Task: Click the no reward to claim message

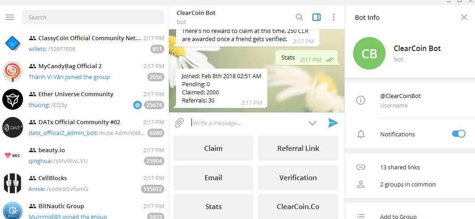Action: pos(247,38)
